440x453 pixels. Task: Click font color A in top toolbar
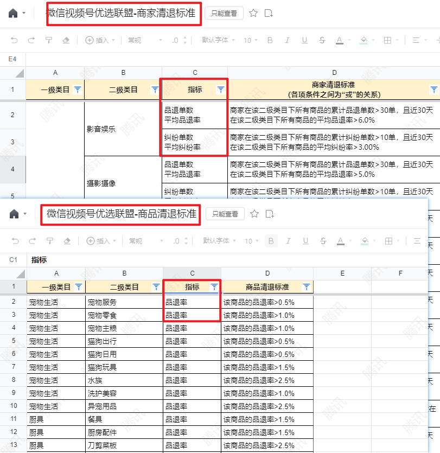click(340, 40)
